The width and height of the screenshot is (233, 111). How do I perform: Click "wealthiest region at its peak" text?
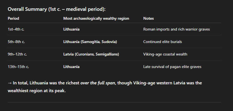[x=36, y=91]
